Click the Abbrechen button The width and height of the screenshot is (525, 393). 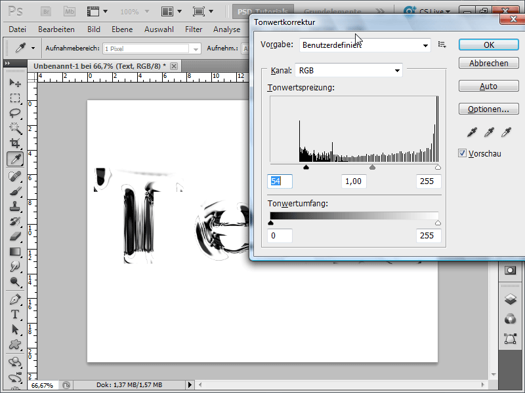pos(489,63)
